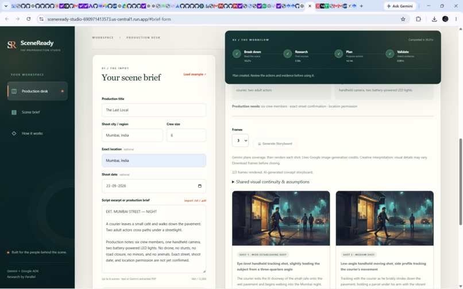This screenshot has width=463, height=289.
Task: Open the Frames count dropdown
Action: click(x=240, y=140)
